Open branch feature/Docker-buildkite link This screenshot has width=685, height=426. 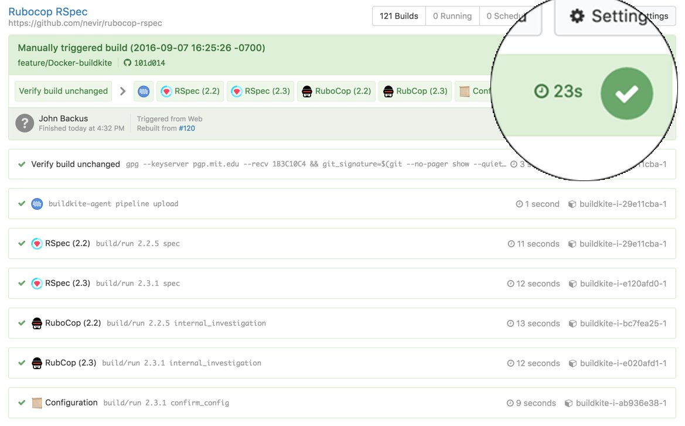pyautogui.click(x=64, y=63)
